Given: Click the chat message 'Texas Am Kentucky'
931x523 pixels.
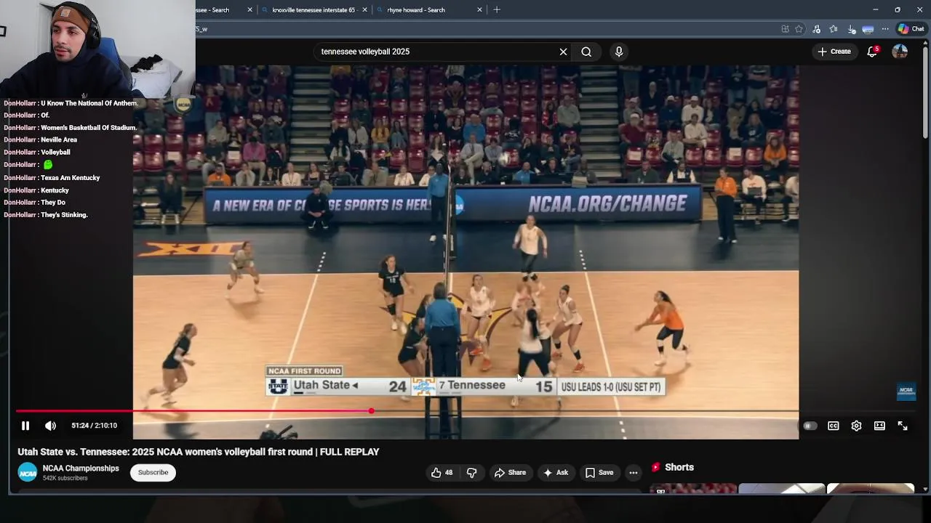Looking at the screenshot, I should tap(70, 178).
